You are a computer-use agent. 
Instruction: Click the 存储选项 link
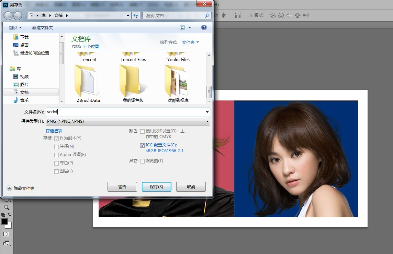(54, 131)
